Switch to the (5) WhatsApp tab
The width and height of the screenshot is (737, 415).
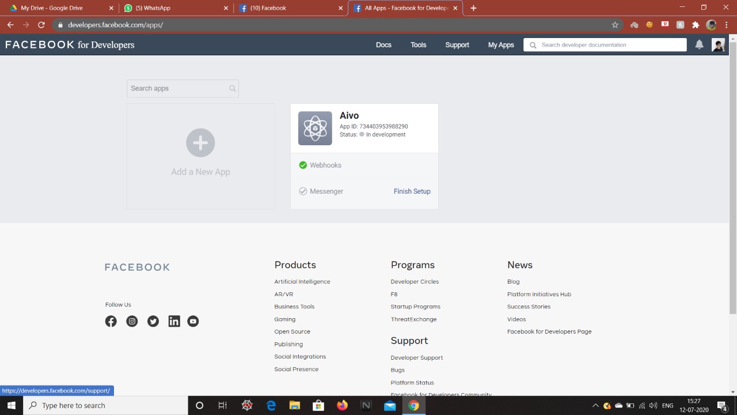[x=176, y=8]
